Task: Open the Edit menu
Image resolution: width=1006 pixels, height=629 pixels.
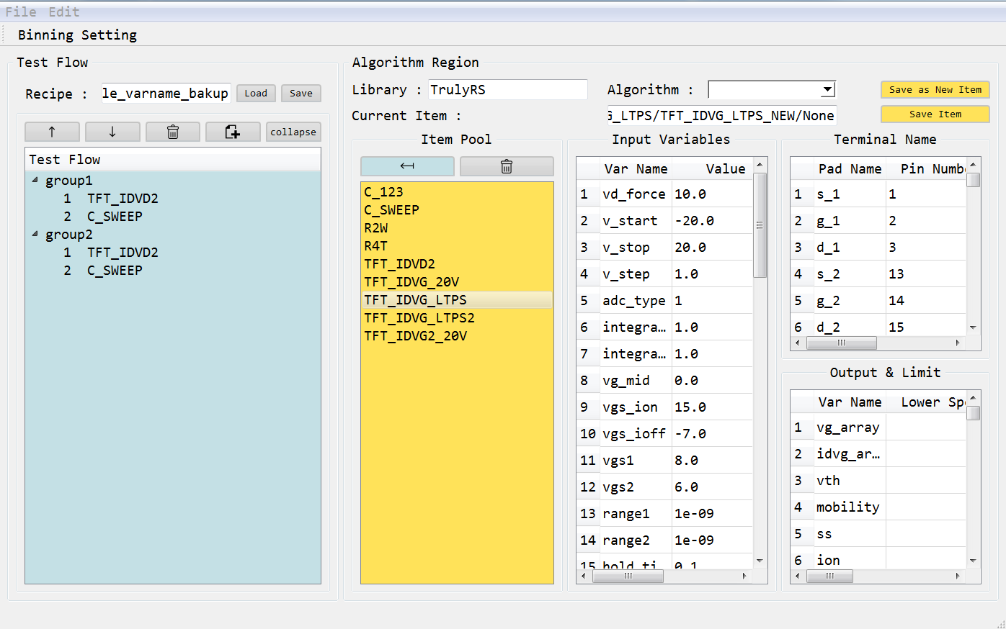Action: tap(64, 12)
